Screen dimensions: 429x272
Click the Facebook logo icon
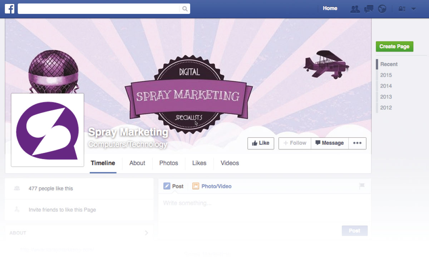(x=10, y=9)
